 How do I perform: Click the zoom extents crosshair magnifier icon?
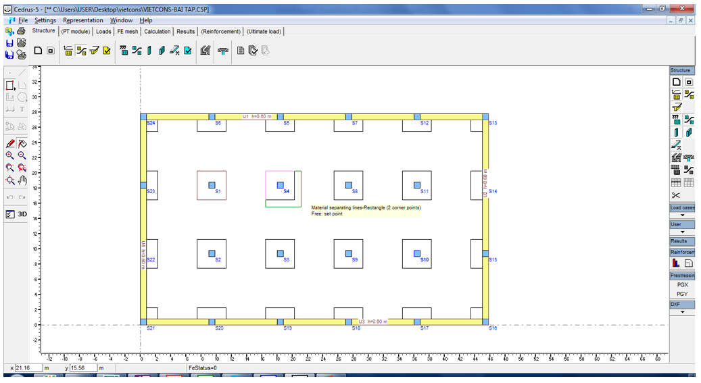(x=10, y=180)
